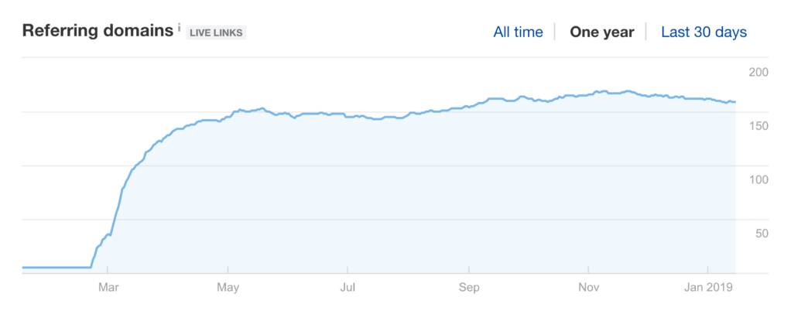Click the flat line segment before March
The height and width of the screenshot is (314, 791).
pyautogui.click(x=54, y=267)
